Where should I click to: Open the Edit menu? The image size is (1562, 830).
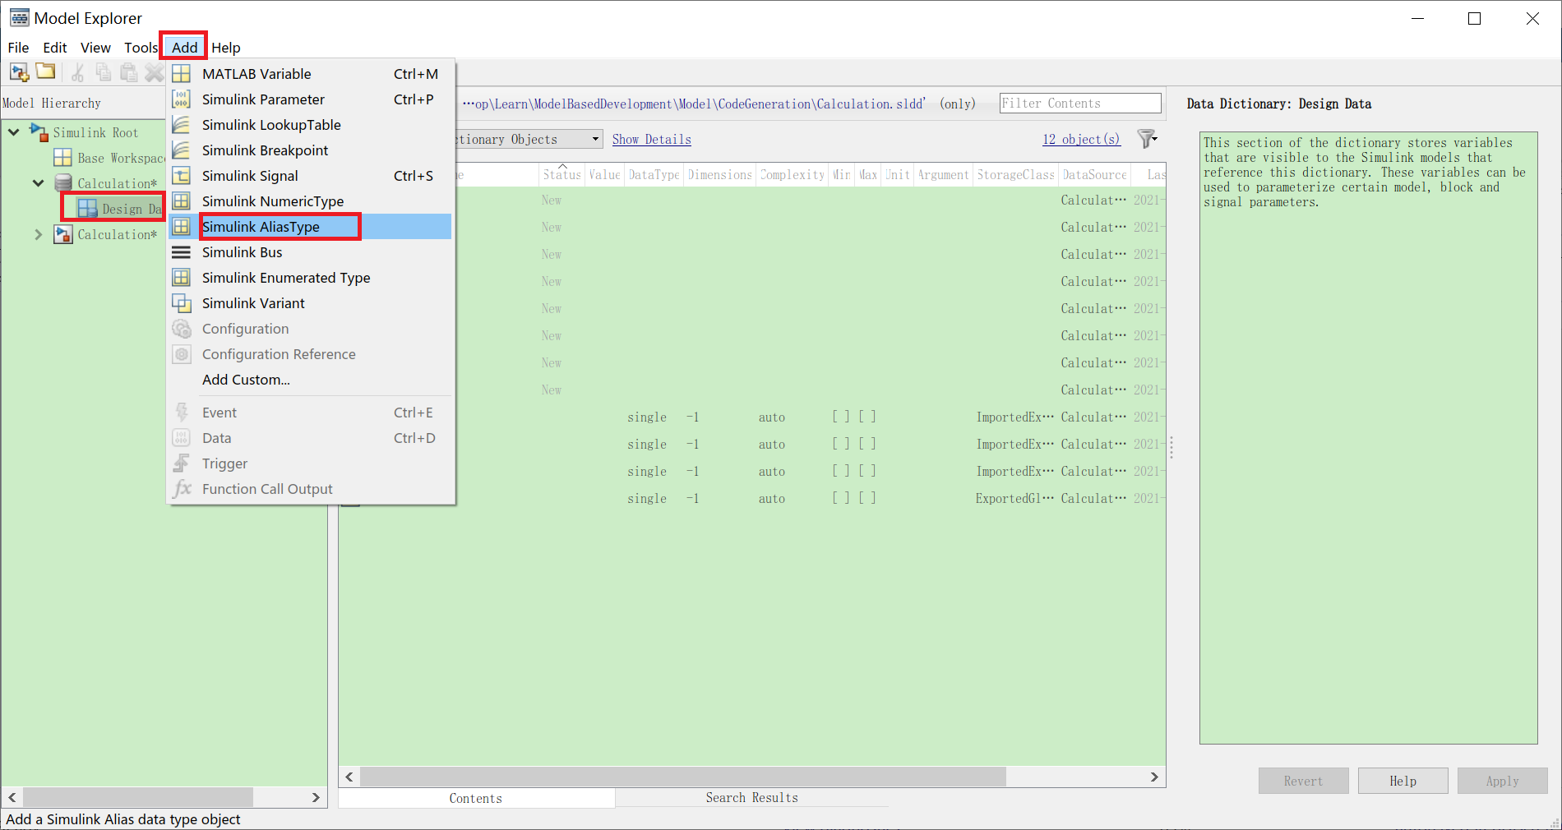55,48
